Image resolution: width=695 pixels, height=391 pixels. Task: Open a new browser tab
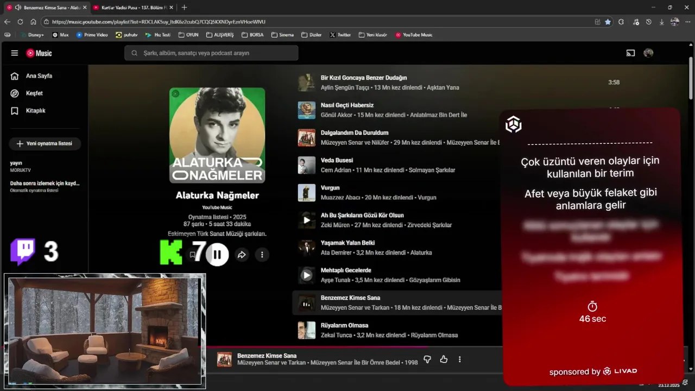click(184, 8)
